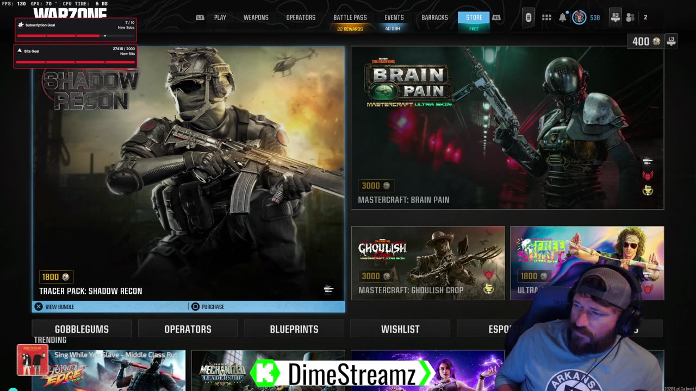Screen dimensions: 696x391
Task: Select the Operators store category button
Action: pos(188,329)
